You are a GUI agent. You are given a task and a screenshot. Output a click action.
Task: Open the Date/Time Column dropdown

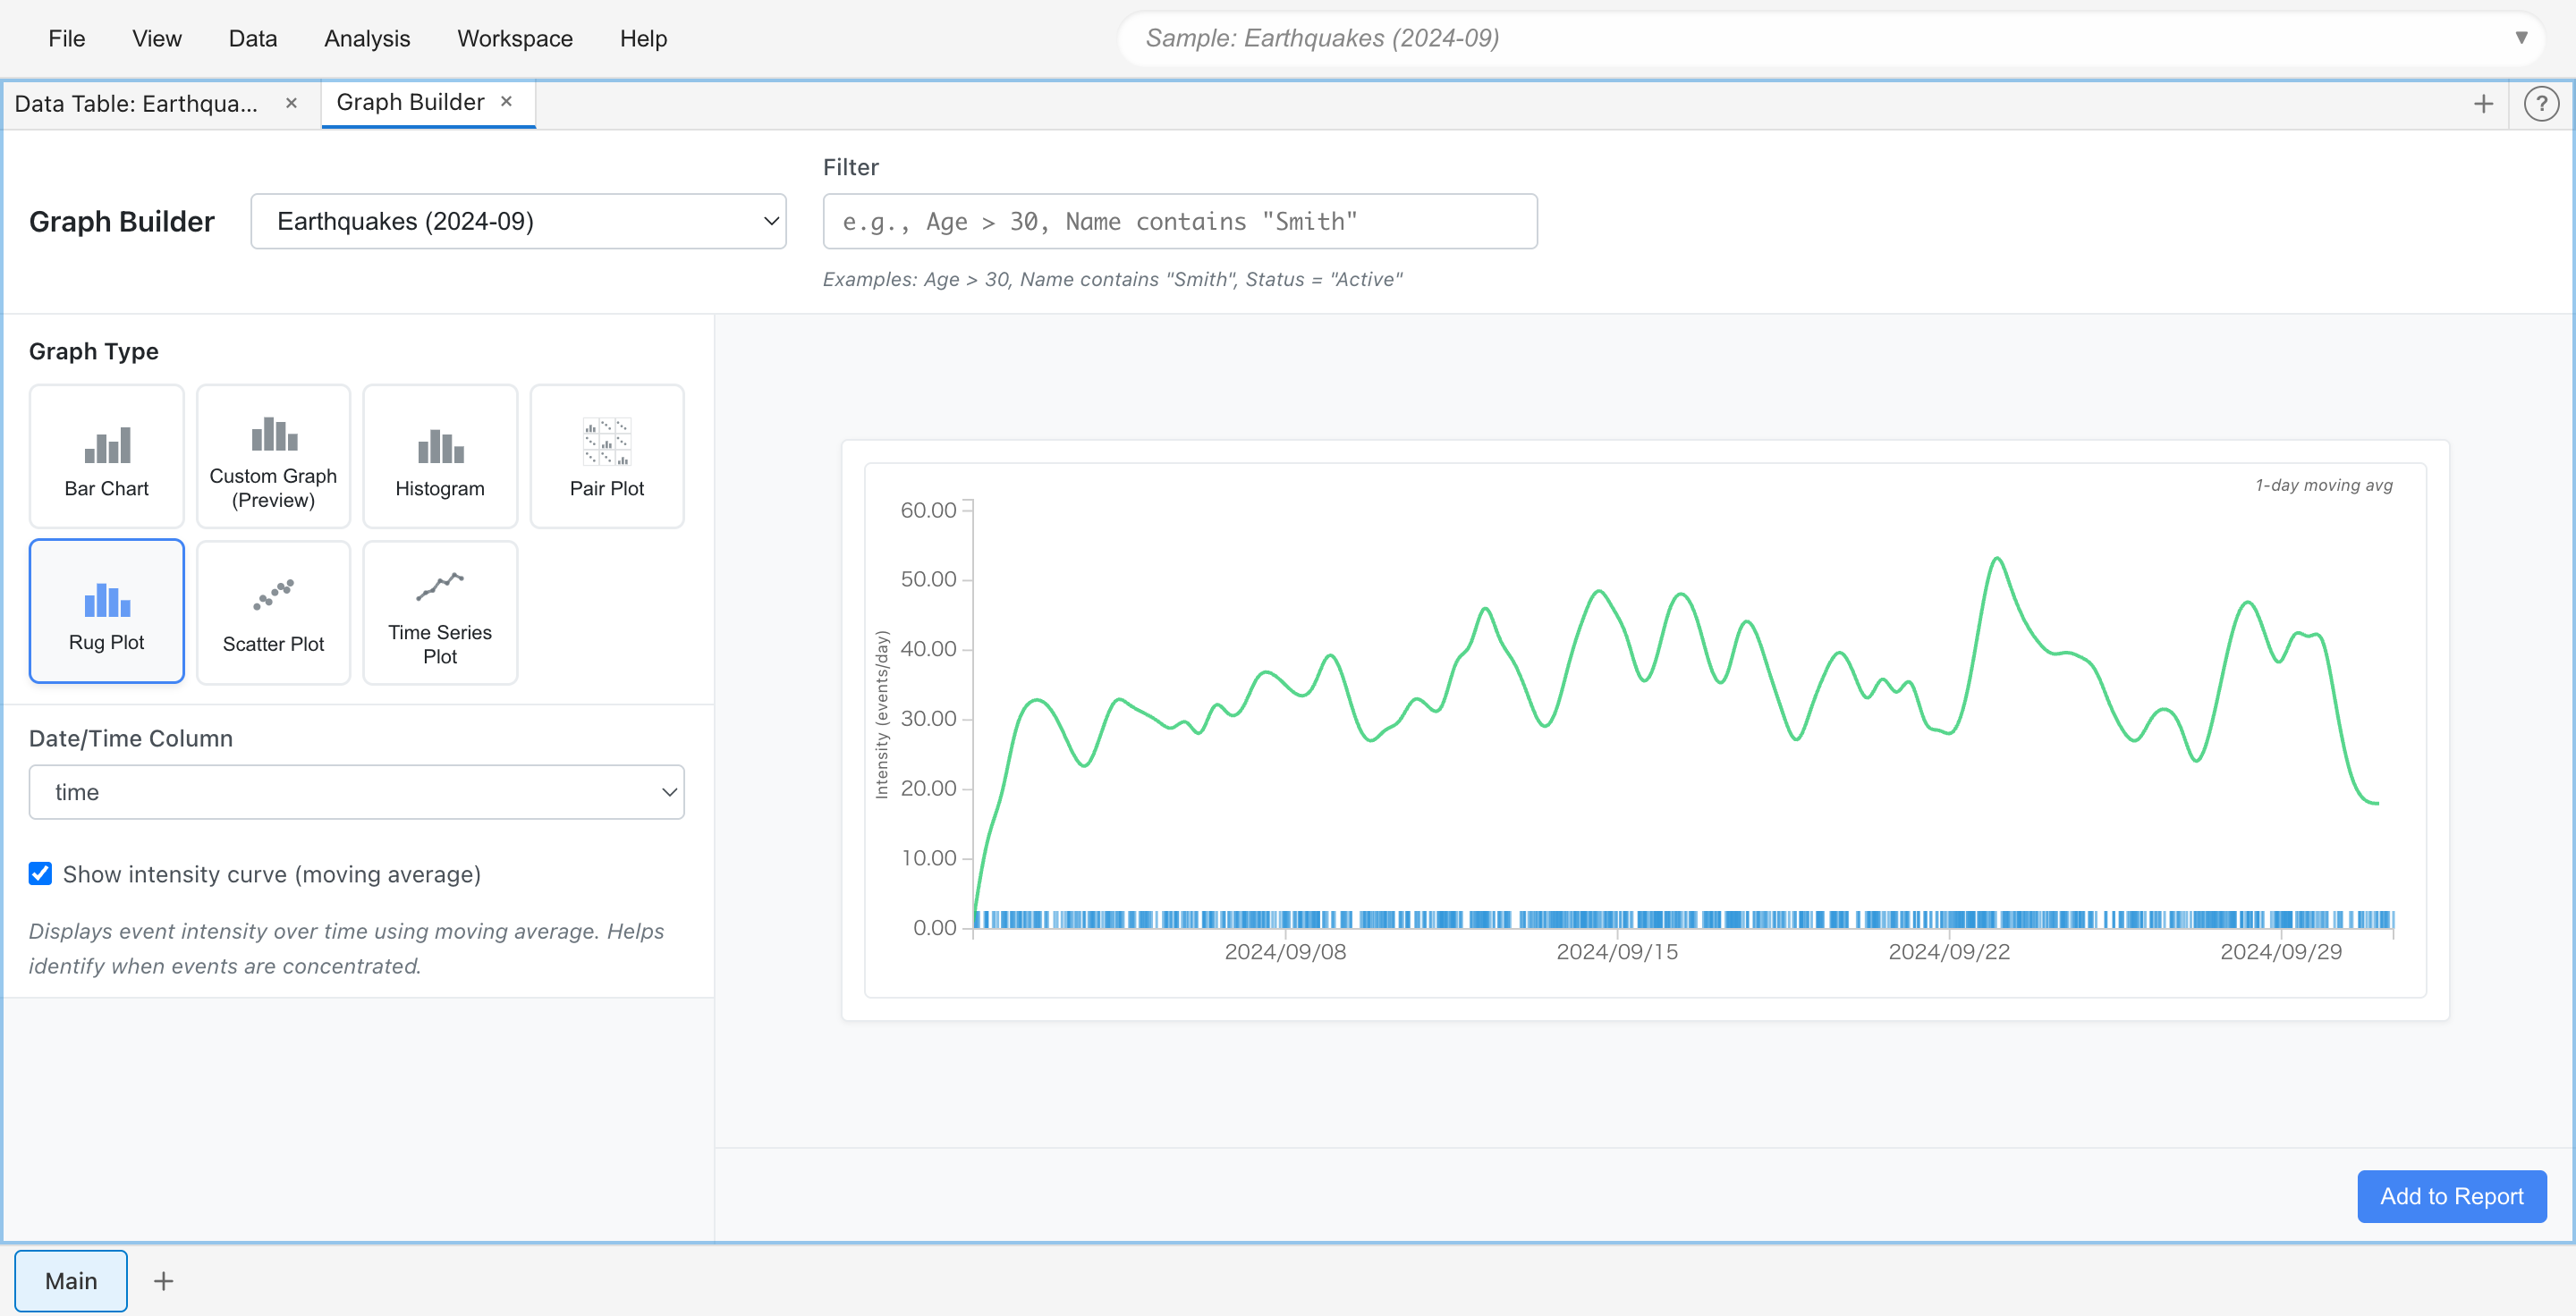(356, 792)
